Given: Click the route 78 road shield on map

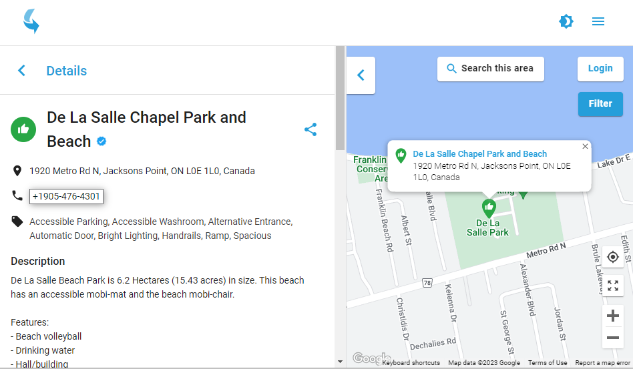Looking at the screenshot, I should [427, 283].
